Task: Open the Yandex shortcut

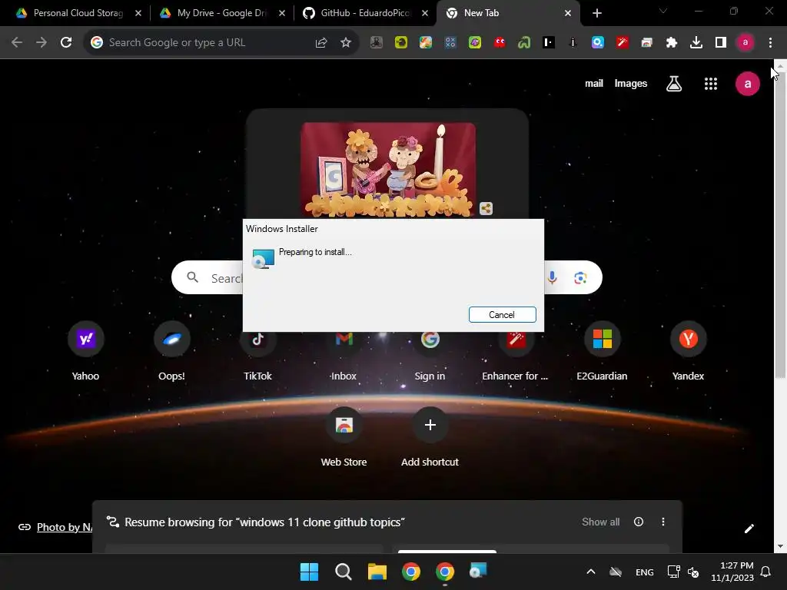Action: click(688, 339)
